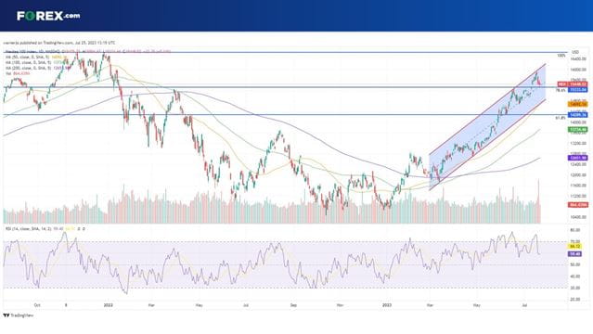Click the green MA 100 price tag
Image resolution: width=593 pixels, height=334 pixels.
point(577,130)
